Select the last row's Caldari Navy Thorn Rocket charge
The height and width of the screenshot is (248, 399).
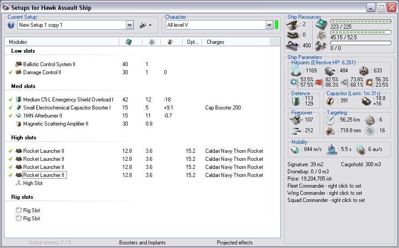pyautogui.click(x=234, y=175)
